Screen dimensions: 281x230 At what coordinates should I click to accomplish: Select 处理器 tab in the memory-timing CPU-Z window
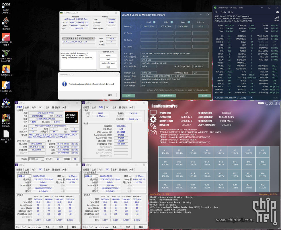point(86,107)
